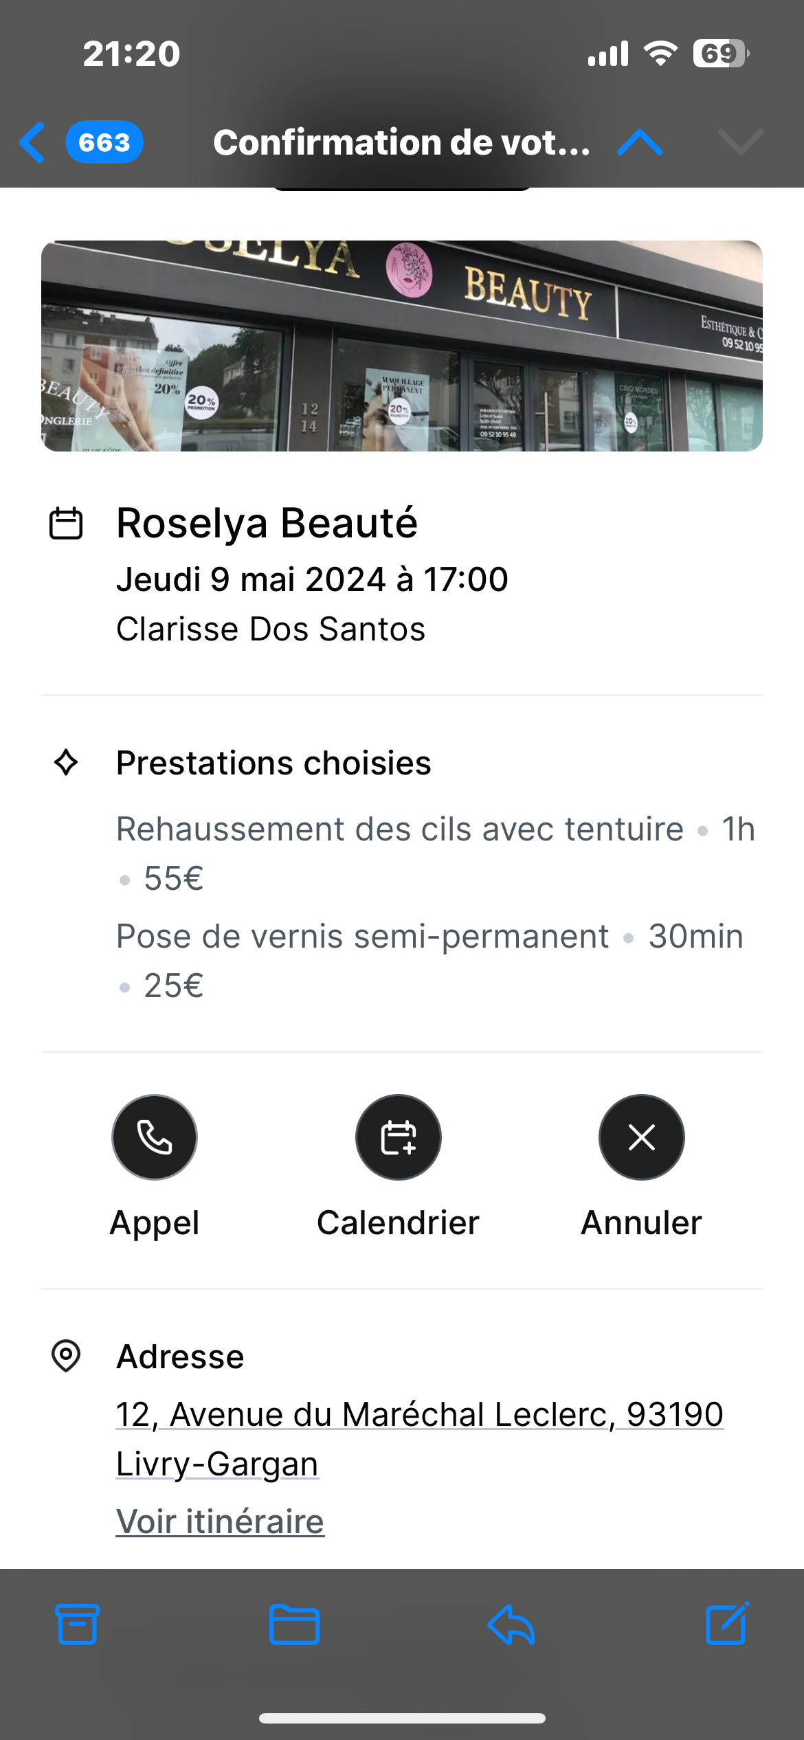This screenshot has width=804, height=1740.
Task: Tap the back arrow to mailbox
Action: tap(32, 142)
